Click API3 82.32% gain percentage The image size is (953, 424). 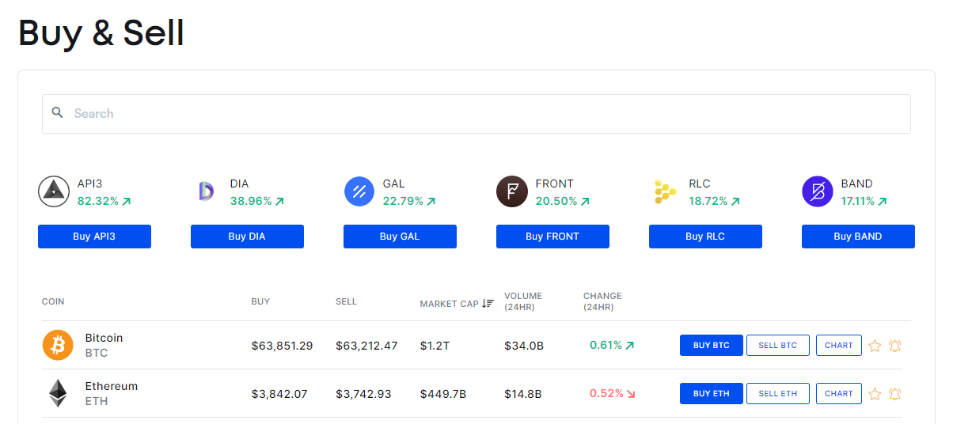(x=98, y=201)
